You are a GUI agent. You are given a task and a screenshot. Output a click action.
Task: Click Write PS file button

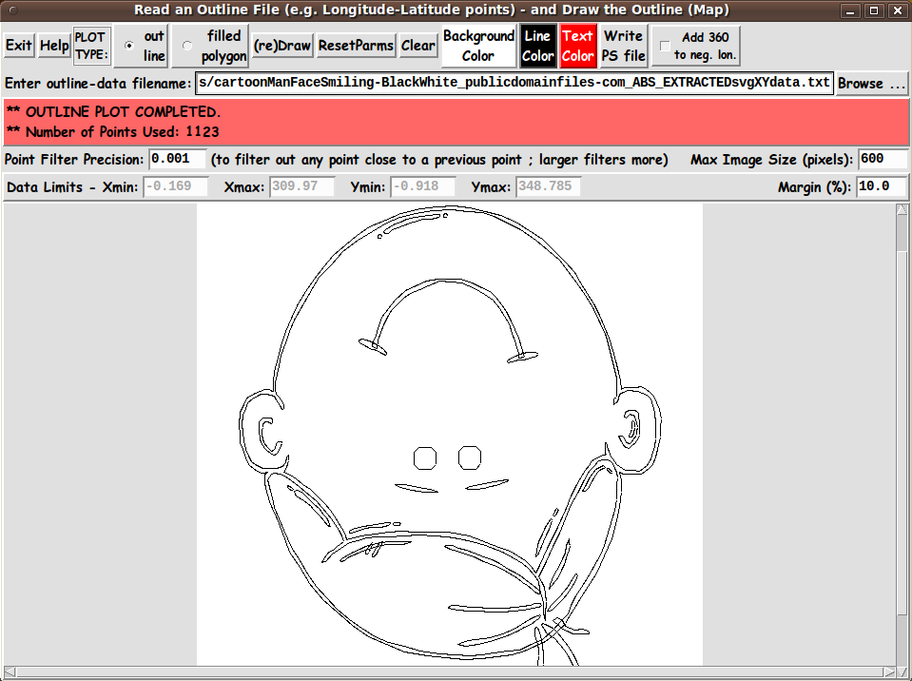624,46
